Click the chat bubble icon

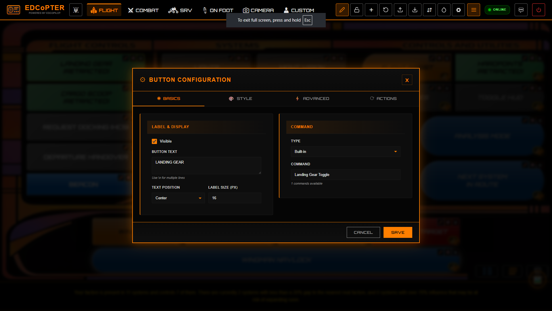pyautogui.click(x=521, y=10)
